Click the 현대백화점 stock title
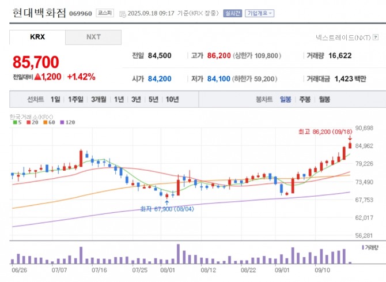This screenshot has width=386, height=282. (39, 13)
